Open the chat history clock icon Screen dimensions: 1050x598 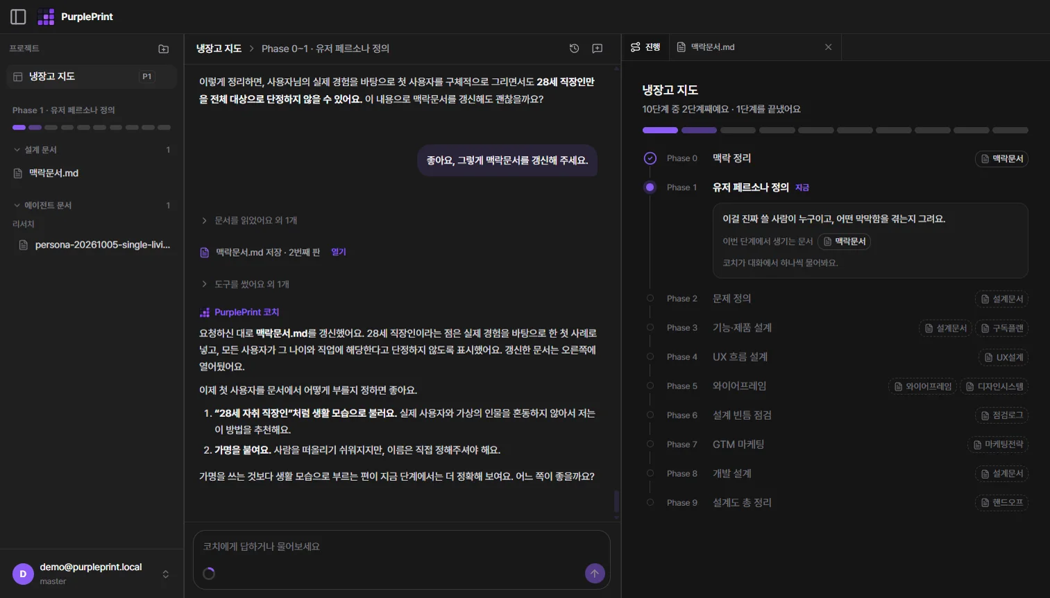(x=574, y=49)
